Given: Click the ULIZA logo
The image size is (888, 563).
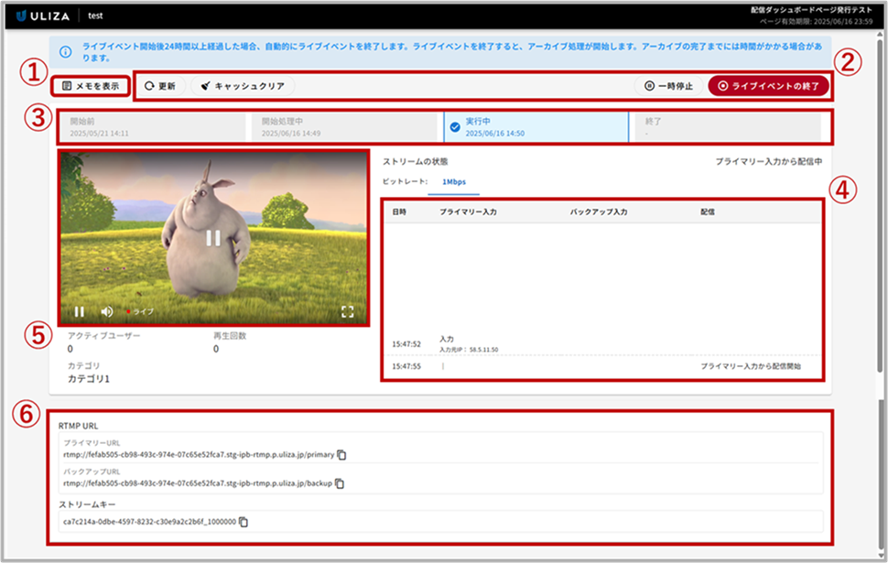Looking at the screenshot, I should click(43, 16).
